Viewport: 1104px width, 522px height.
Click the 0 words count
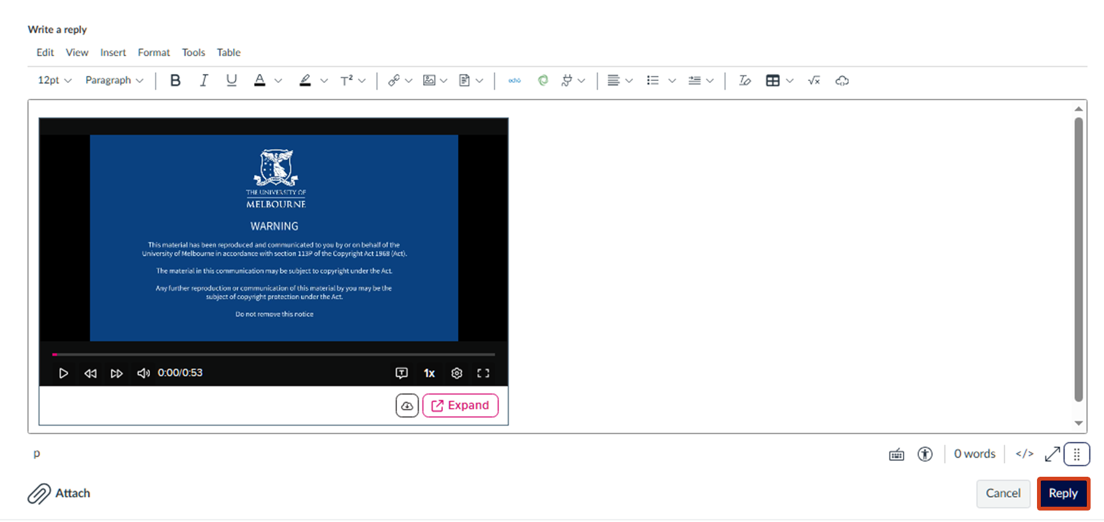[974, 454]
